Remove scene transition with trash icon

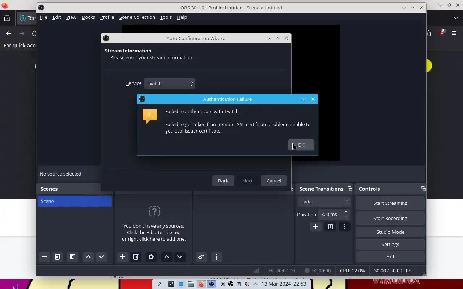[x=330, y=227]
